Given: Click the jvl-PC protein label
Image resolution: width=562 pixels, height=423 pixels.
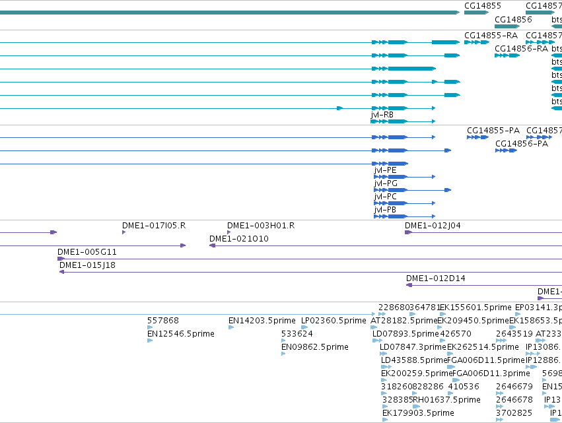Looking at the screenshot, I should pos(385,197).
